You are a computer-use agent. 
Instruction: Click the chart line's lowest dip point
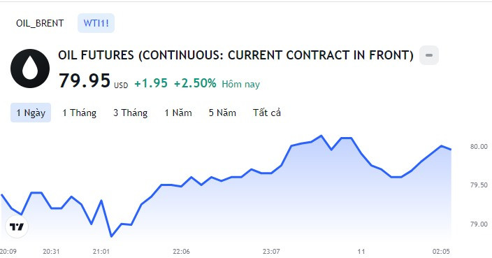tap(111, 236)
